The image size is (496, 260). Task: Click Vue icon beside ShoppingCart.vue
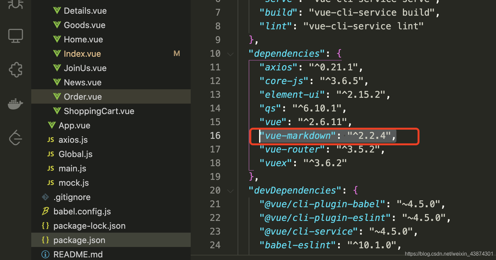click(x=57, y=111)
